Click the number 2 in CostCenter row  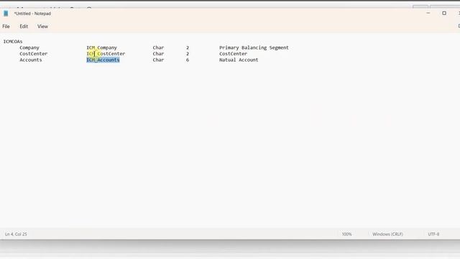tap(188, 54)
